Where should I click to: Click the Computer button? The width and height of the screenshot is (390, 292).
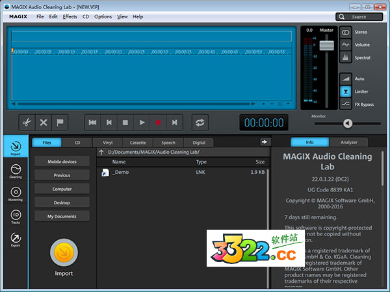click(62, 189)
